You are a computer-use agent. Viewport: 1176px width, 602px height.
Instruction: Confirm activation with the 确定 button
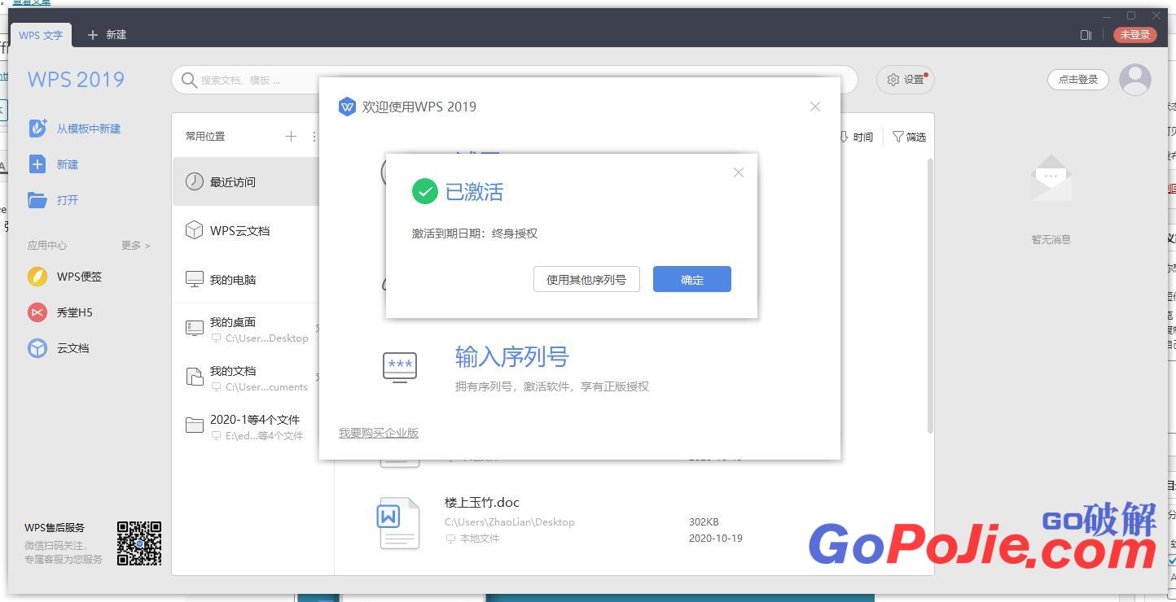pos(691,279)
